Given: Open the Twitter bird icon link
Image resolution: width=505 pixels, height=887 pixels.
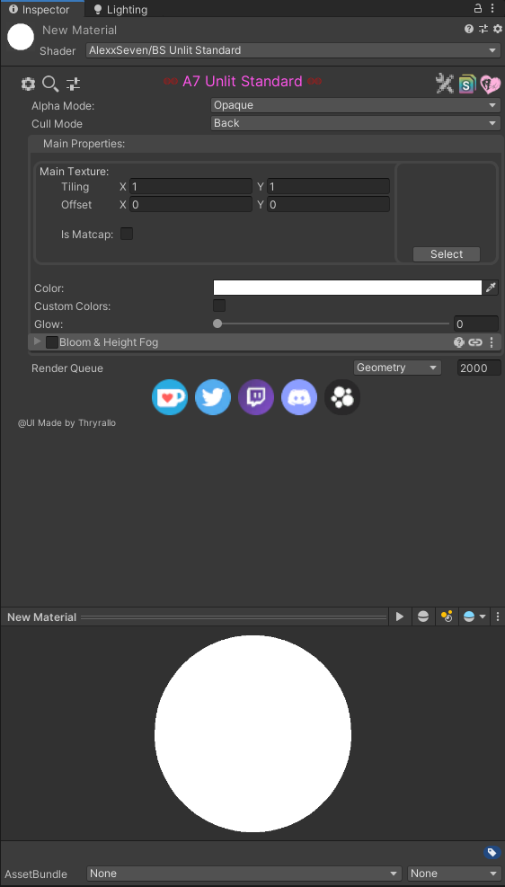Looking at the screenshot, I should pyautogui.click(x=213, y=398).
